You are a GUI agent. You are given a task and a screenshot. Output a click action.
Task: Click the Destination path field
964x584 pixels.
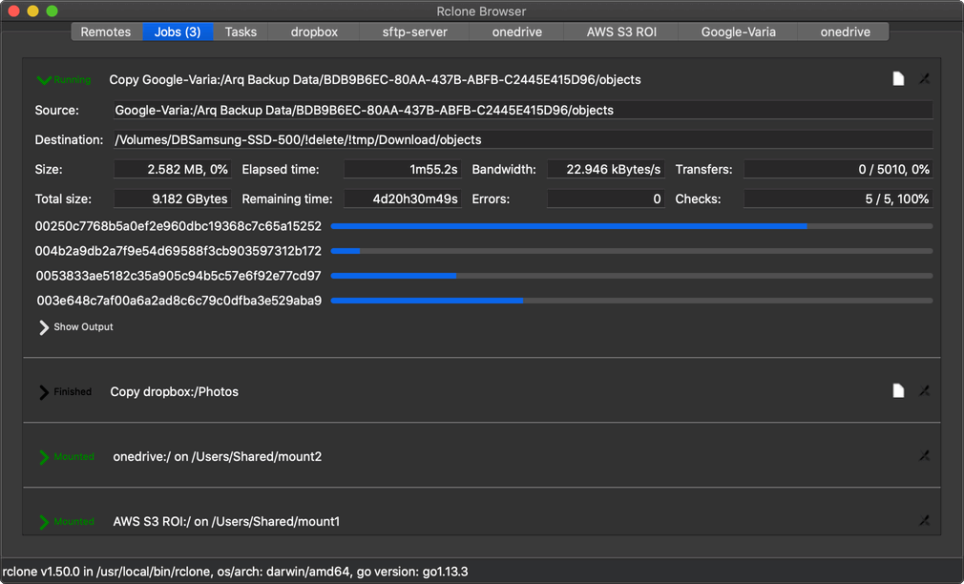523,139
